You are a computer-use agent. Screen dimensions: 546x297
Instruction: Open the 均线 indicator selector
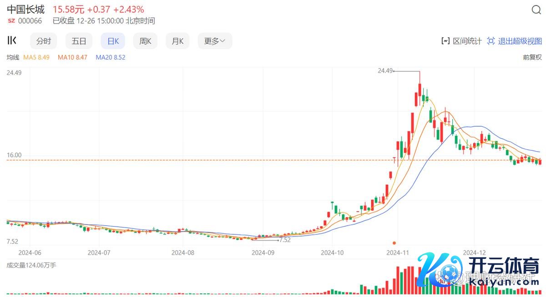[x=13, y=57]
